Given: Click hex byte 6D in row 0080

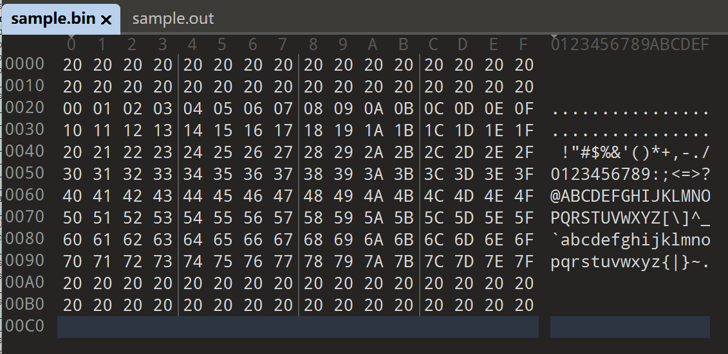Looking at the screenshot, I should coord(464,240).
